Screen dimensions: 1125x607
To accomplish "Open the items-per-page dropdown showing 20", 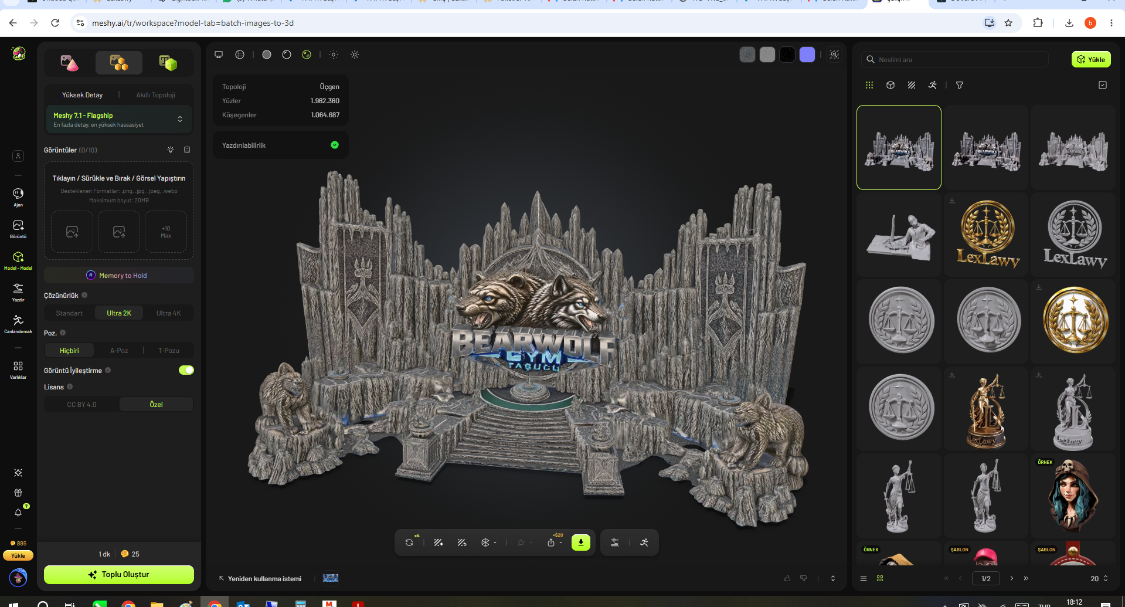I will pyautogui.click(x=1099, y=578).
